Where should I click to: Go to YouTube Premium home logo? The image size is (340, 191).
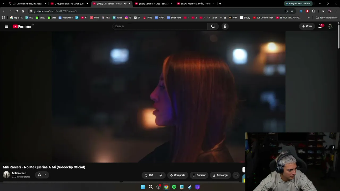click(22, 26)
